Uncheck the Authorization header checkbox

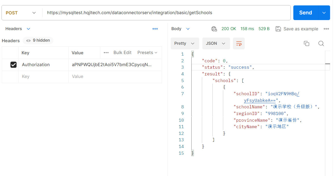(13, 65)
